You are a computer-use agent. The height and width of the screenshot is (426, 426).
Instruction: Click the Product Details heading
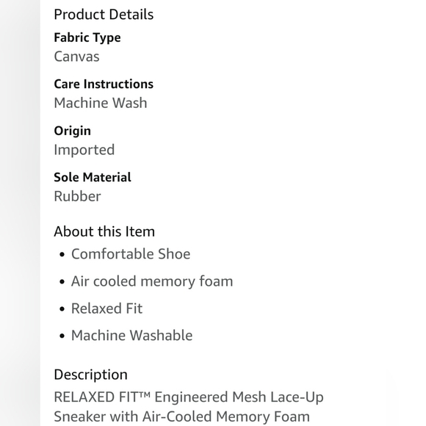coord(104,15)
